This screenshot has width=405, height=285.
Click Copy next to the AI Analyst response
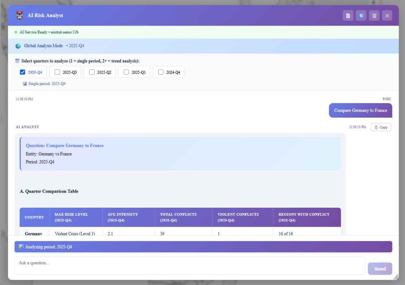pyautogui.click(x=380, y=127)
